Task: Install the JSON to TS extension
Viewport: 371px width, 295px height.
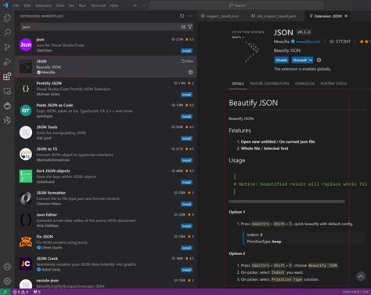Action: tap(186, 160)
